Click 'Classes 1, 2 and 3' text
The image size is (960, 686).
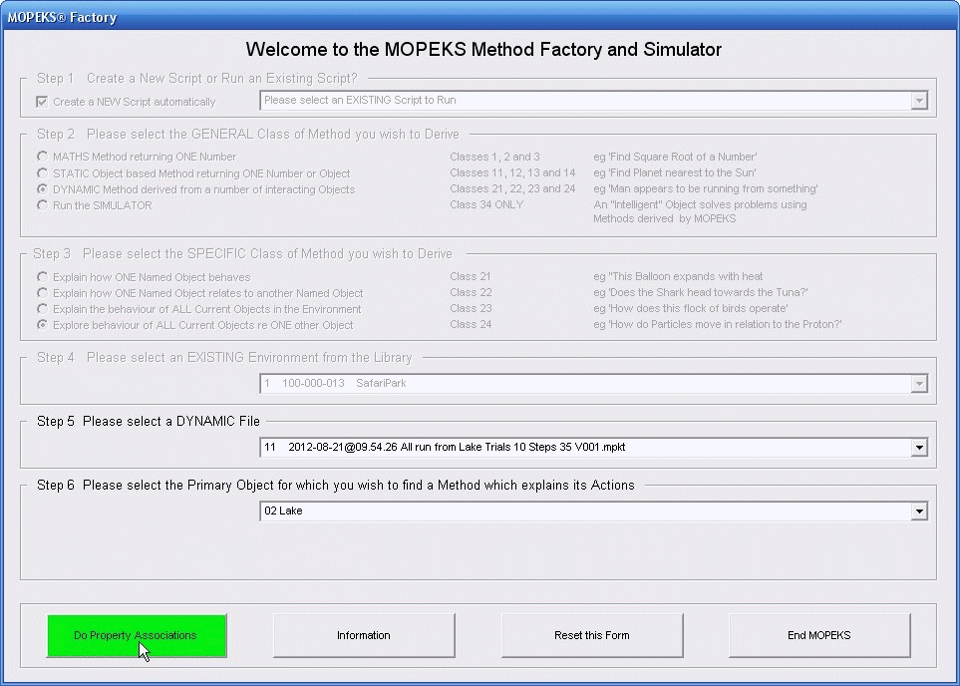(494, 157)
